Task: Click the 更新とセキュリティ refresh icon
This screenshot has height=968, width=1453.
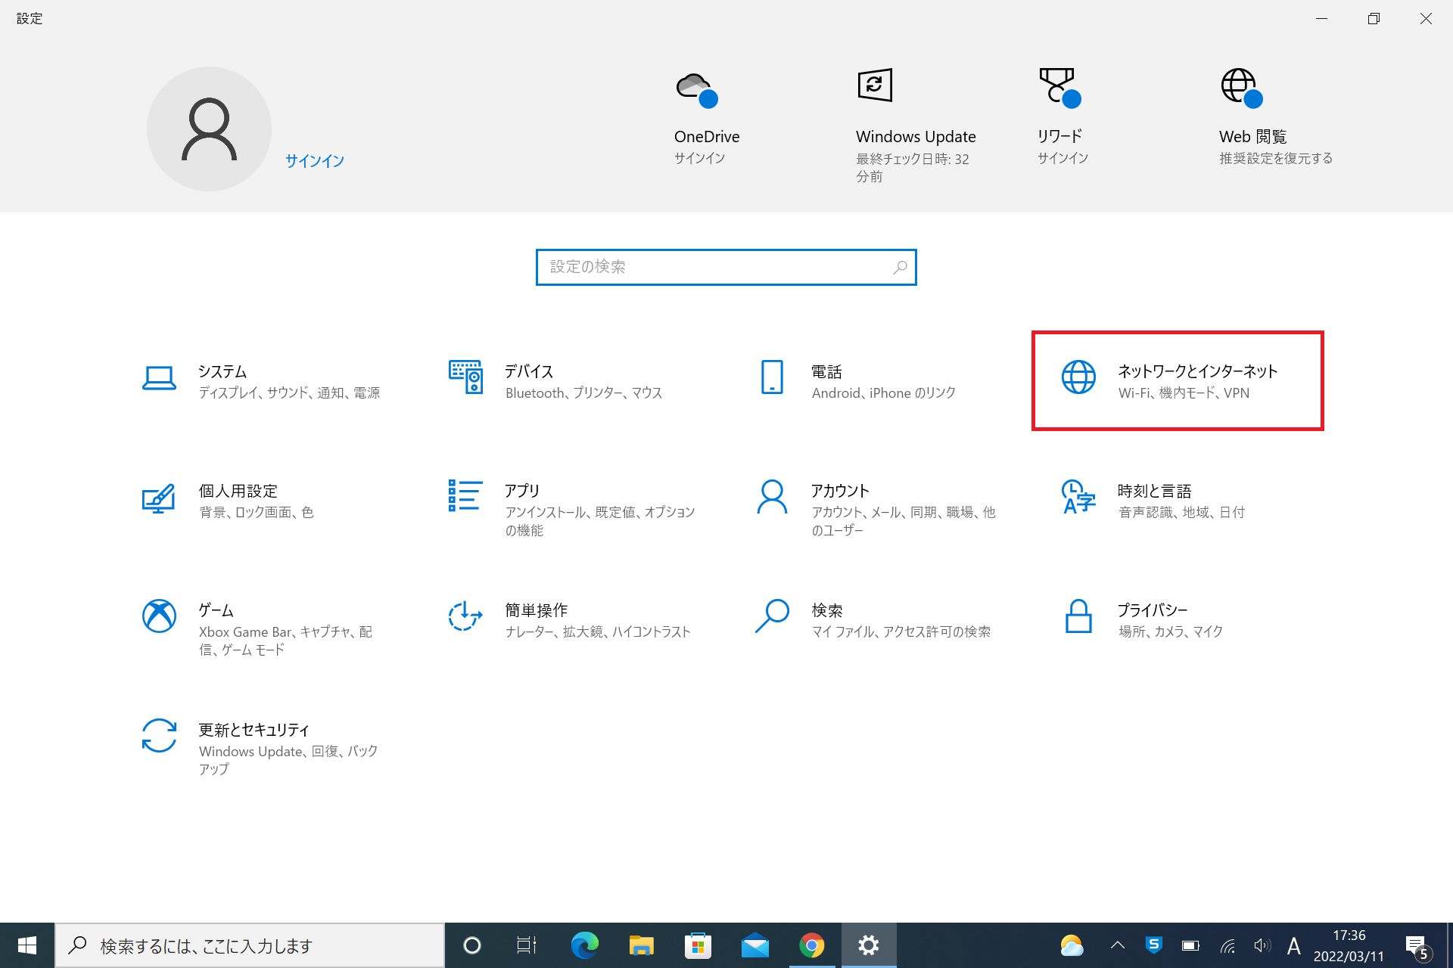Action: click(x=159, y=736)
